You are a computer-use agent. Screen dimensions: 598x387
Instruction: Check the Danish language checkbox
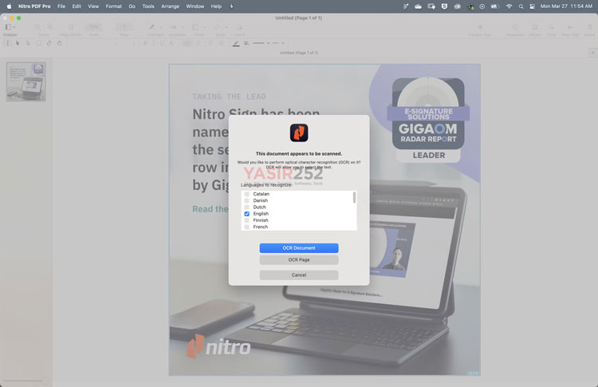246,200
